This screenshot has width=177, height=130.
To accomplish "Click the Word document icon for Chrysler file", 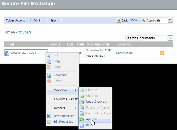I will [7, 53].
